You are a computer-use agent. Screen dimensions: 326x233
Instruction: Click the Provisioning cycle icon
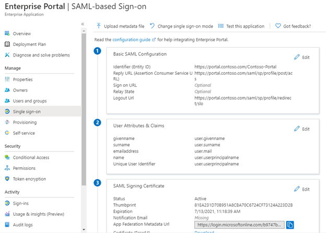click(7, 122)
